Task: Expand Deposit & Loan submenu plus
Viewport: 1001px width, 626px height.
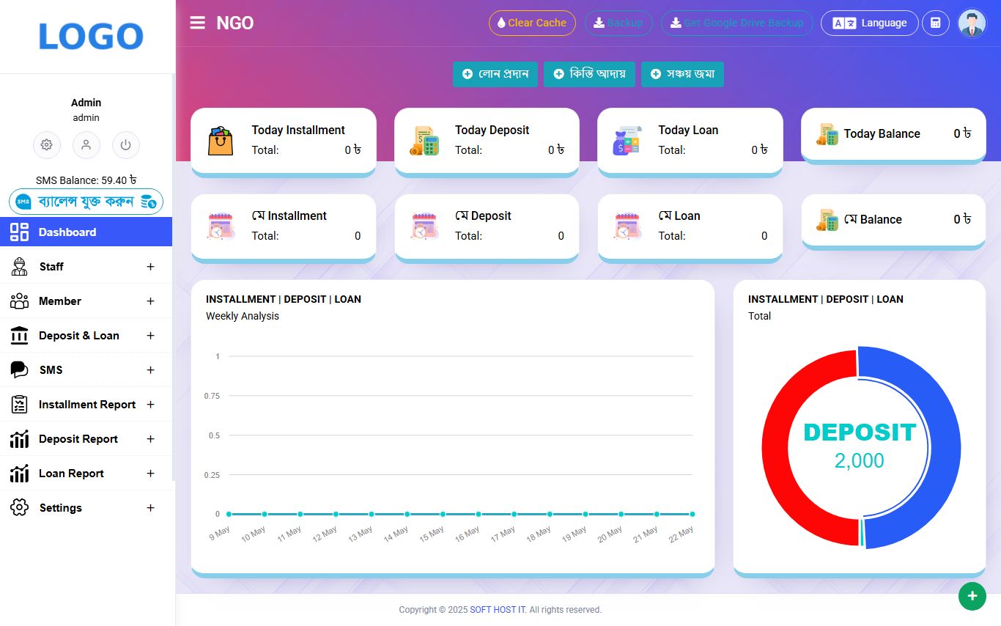Action: pyautogui.click(x=151, y=336)
